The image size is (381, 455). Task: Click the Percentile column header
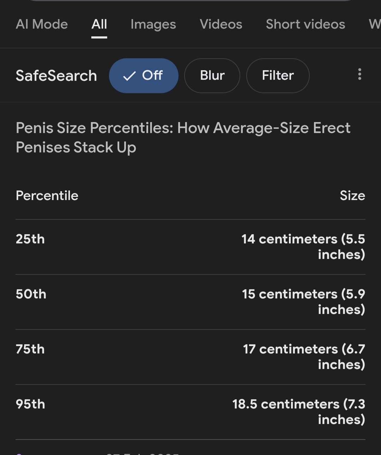click(x=47, y=196)
